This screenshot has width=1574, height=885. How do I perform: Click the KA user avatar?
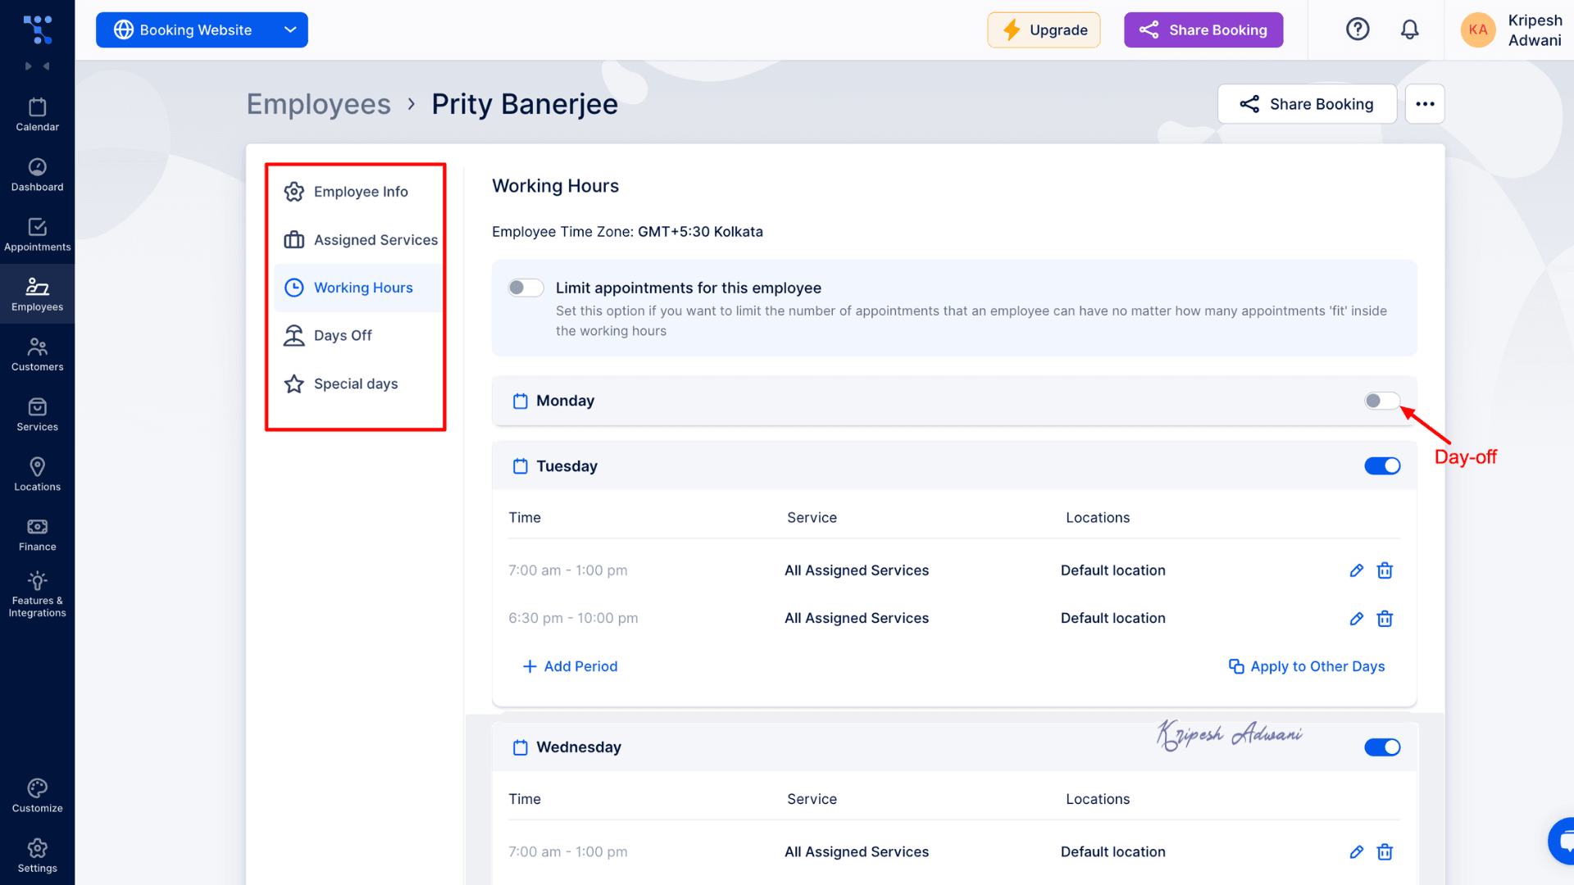[x=1478, y=29]
